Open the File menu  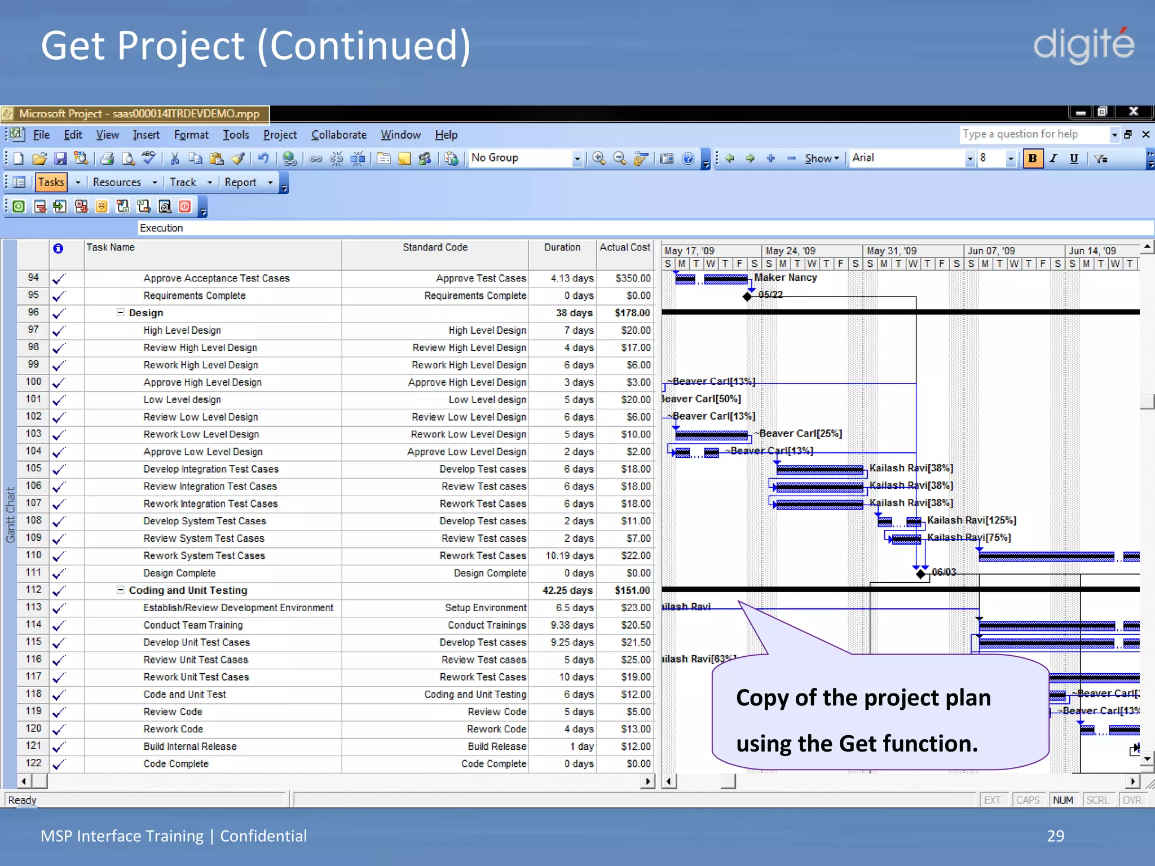41,135
